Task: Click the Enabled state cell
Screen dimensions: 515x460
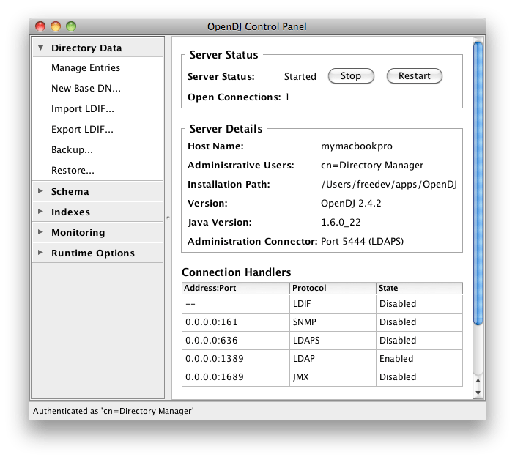Action: coord(420,358)
